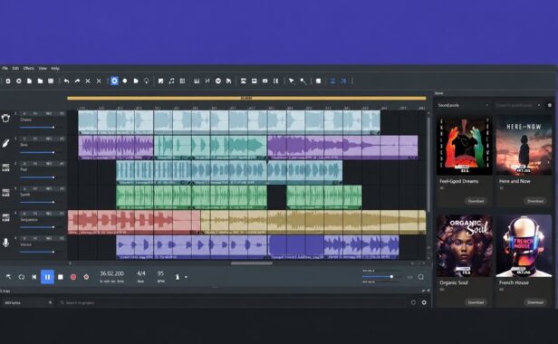Image resolution: width=558 pixels, height=344 pixels.
Task: Click the undo arrow in the toolbar
Action: (x=66, y=81)
